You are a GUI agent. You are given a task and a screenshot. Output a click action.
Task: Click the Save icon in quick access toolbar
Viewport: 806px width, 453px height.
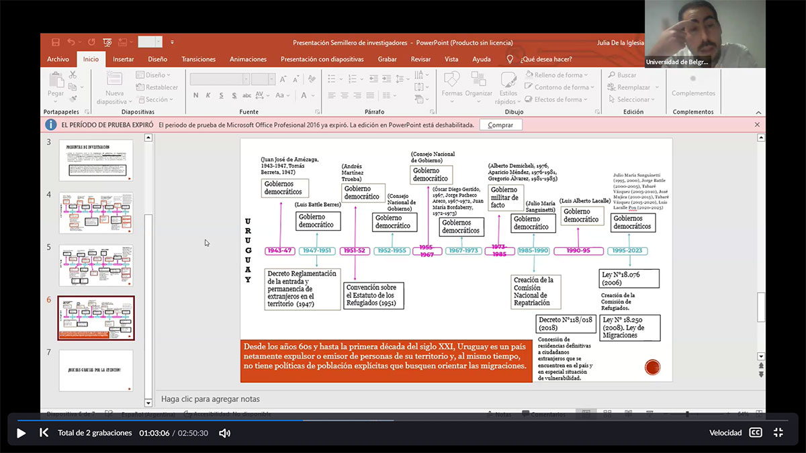click(x=56, y=42)
